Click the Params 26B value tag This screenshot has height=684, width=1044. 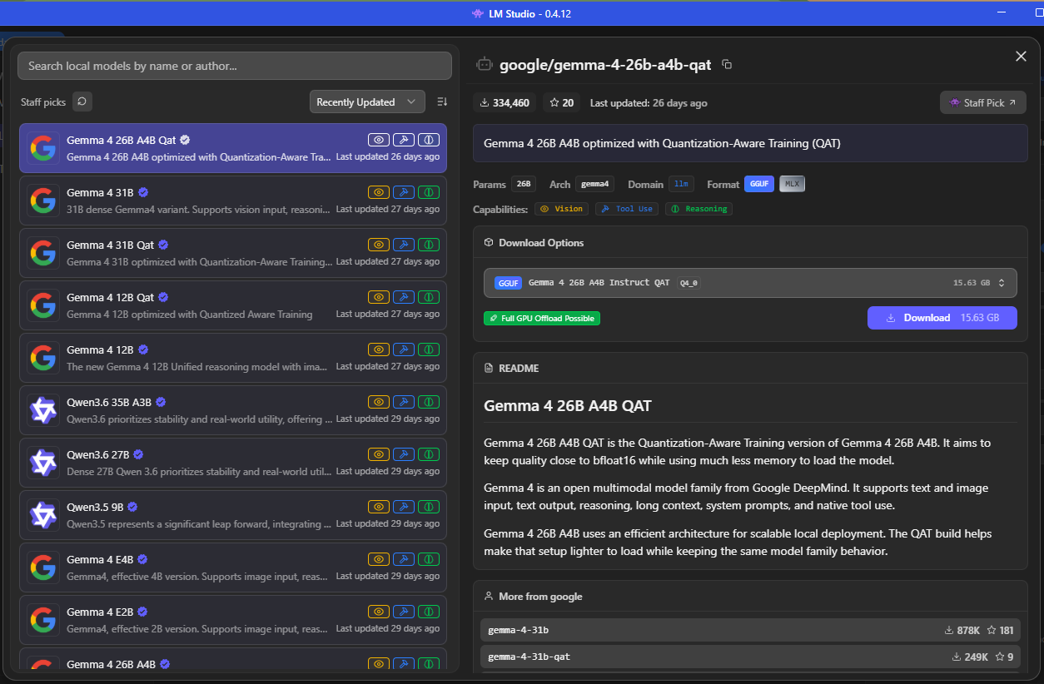click(524, 184)
